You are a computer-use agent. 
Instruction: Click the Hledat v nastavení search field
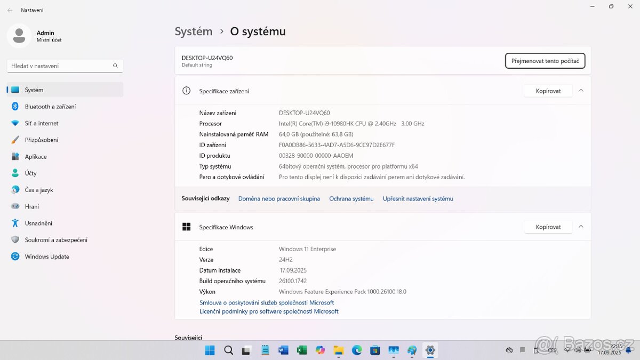coord(65,65)
